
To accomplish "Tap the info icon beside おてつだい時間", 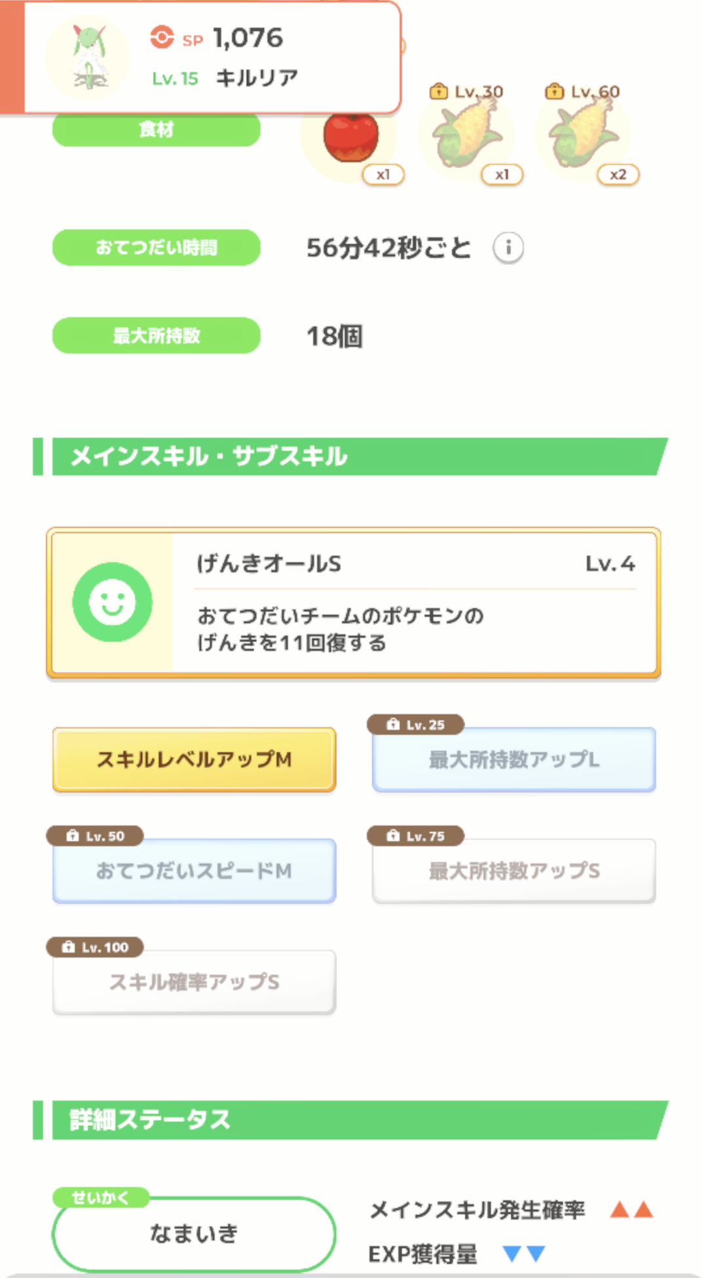I will [x=508, y=248].
